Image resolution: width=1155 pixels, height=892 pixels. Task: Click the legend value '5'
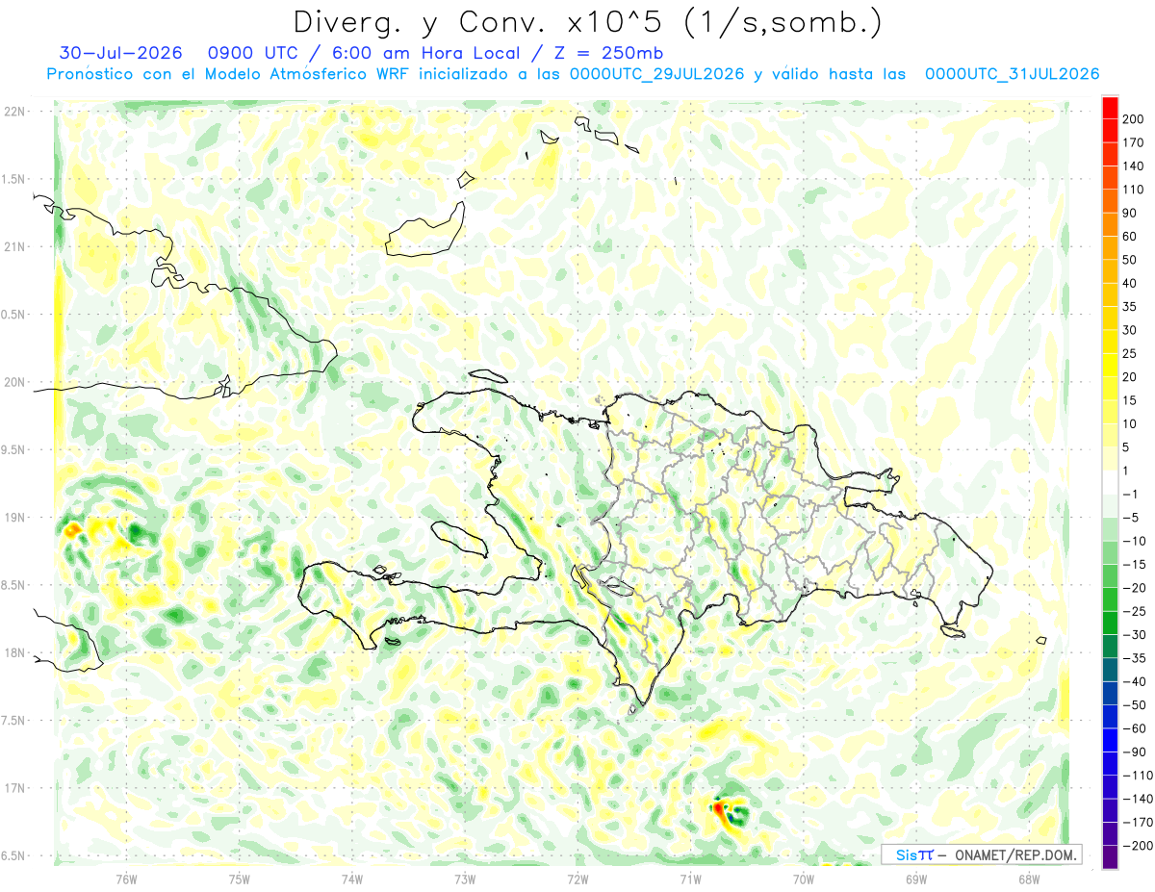click(x=1126, y=447)
